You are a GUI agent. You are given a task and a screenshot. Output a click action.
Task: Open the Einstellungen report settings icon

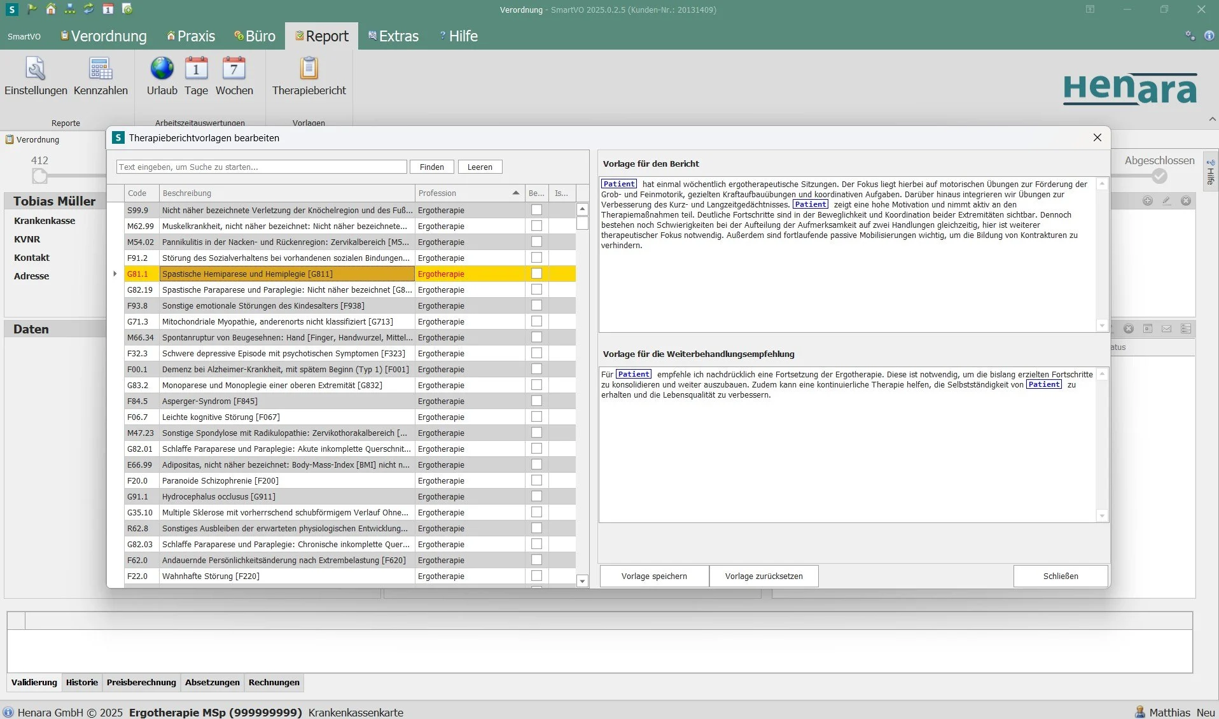[x=35, y=69]
